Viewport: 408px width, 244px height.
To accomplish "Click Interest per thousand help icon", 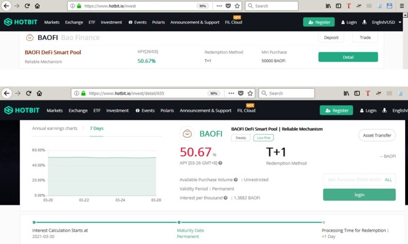I will [x=225, y=198].
